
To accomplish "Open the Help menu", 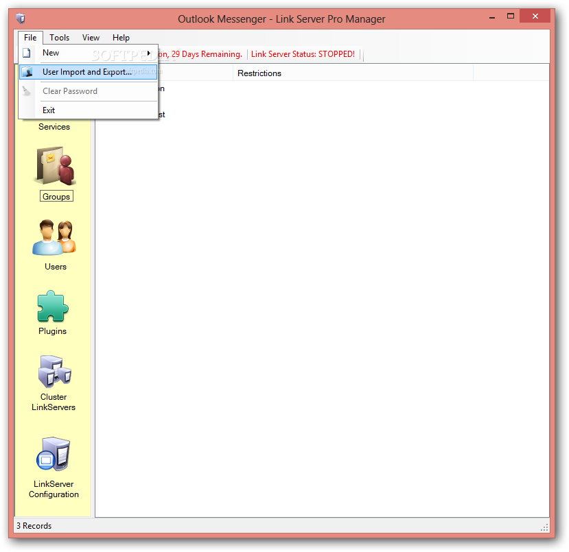I will 121,38.
